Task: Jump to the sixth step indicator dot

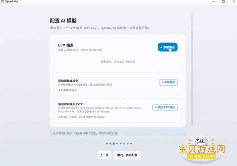Action: point(124,144)
